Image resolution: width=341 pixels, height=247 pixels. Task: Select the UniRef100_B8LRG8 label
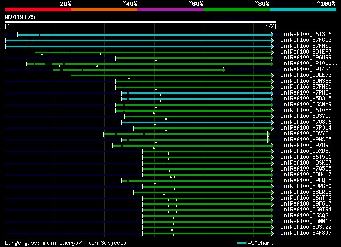(306, 192)
